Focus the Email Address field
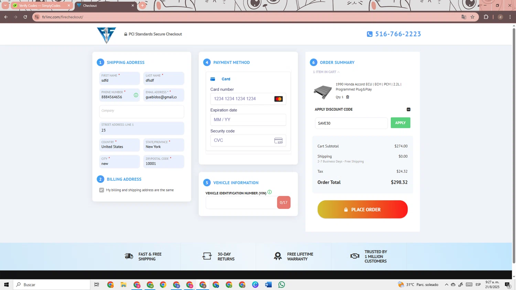Image resolution: width=516 pixels, height=290 pixels. [164, 95]
